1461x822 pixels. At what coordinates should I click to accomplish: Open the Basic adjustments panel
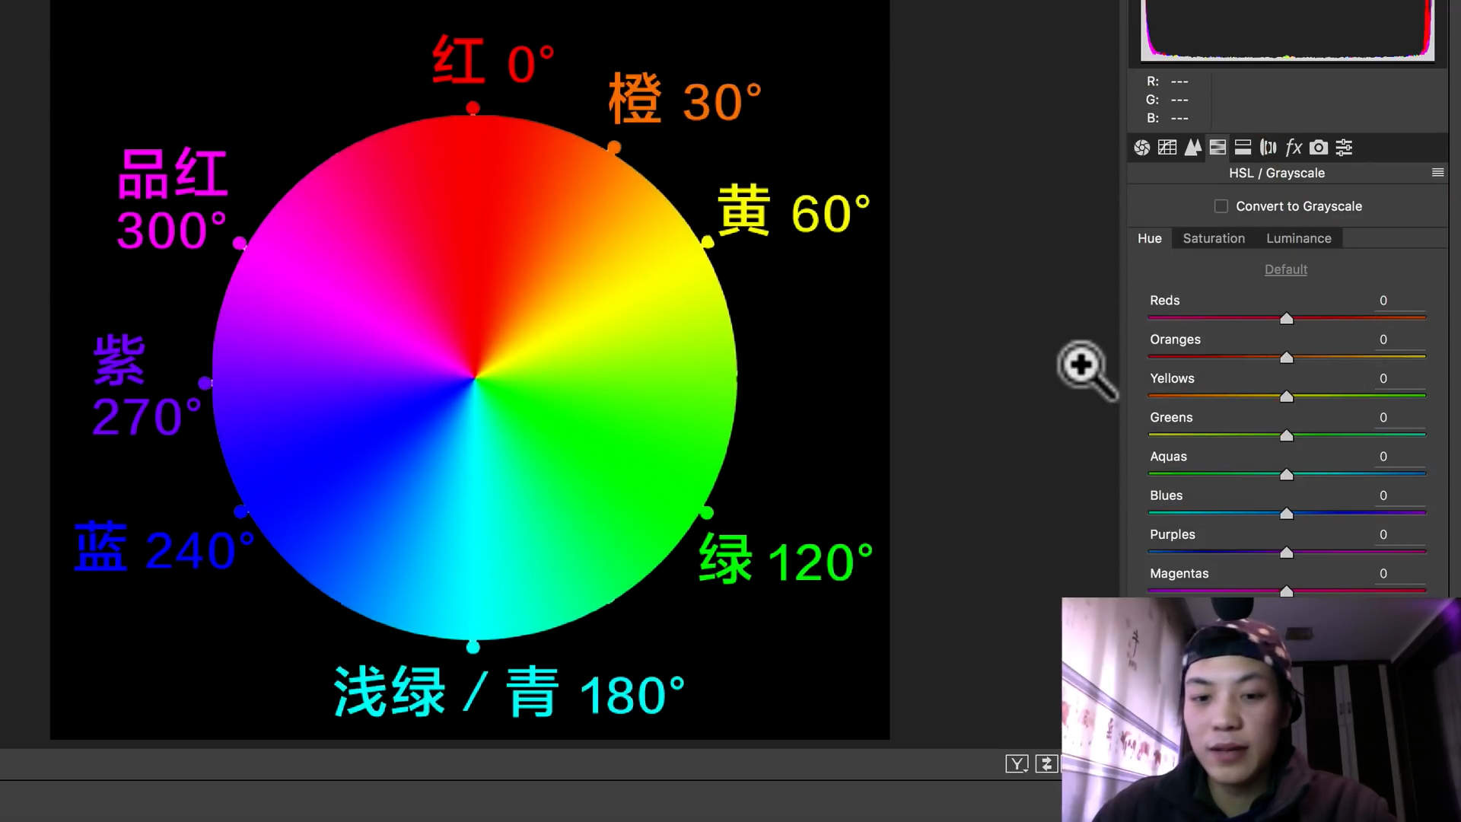tap(1141, 147)
